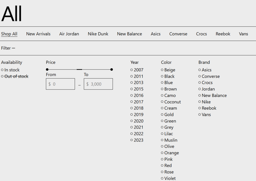
Task: Choose the Lilac color filter
Action: coord(167,134)
